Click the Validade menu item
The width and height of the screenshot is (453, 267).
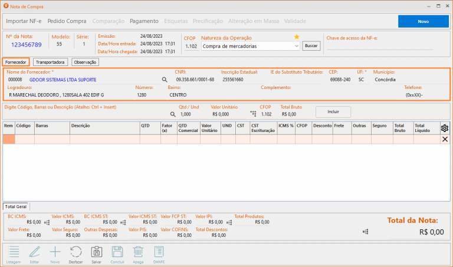pyautogui.click(x=295, y=21)
